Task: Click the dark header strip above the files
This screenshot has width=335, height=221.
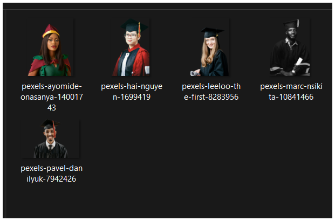Action: tap(167, 6)
